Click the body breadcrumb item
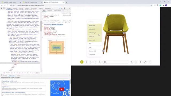This screenshot has height=96, width=171. point(4,73)
